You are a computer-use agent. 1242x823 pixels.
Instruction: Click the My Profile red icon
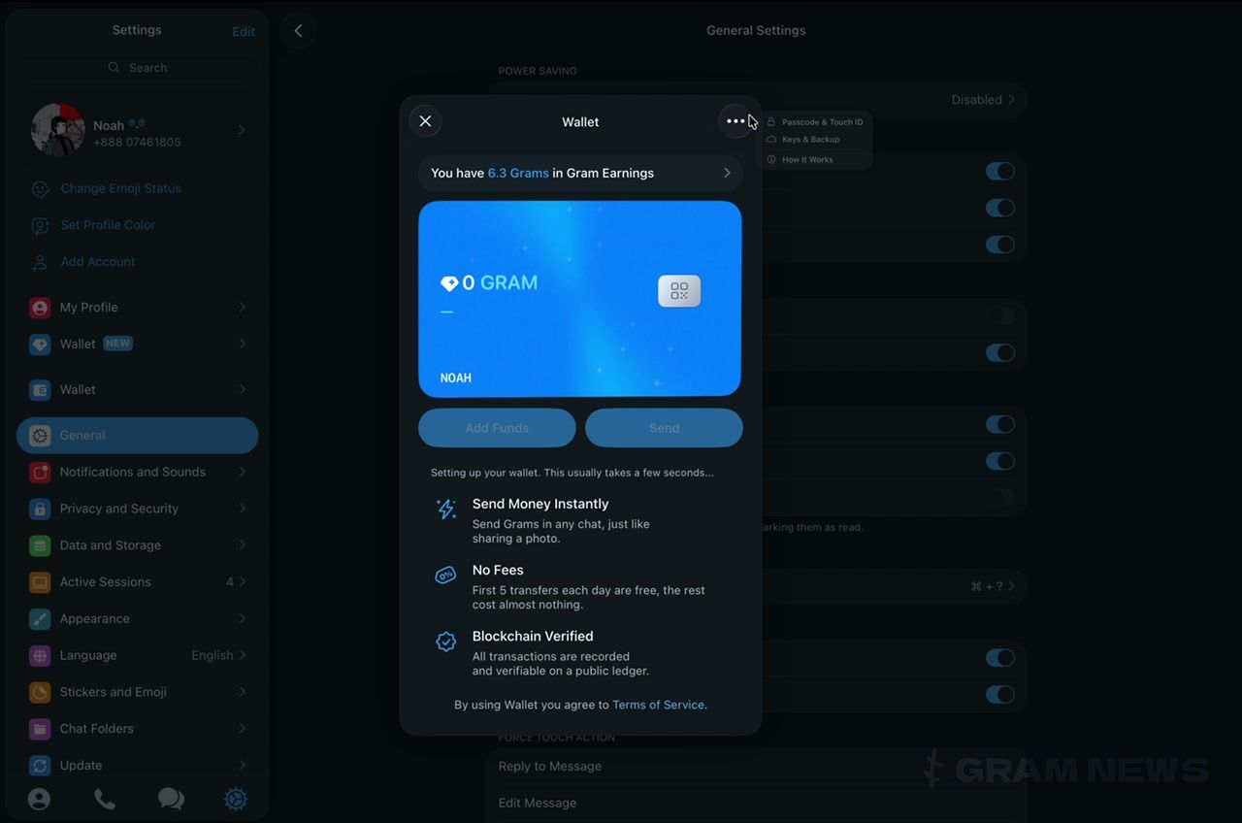coord(40,308)
